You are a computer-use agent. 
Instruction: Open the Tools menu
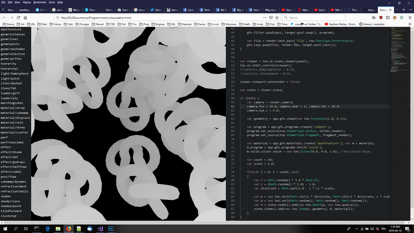52,2
